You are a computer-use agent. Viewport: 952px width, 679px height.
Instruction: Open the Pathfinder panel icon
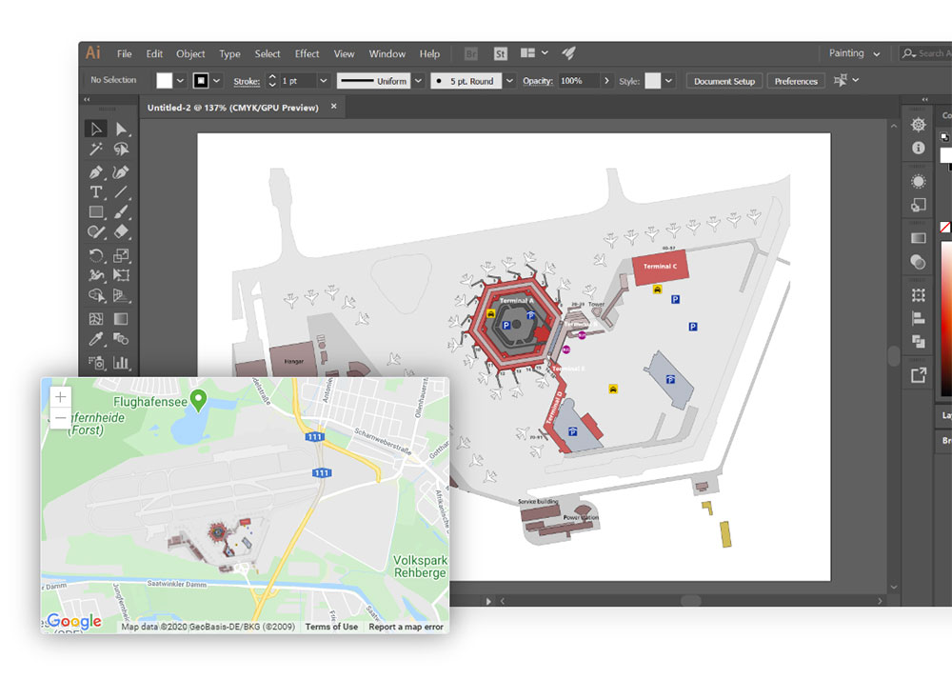(918, 341)
